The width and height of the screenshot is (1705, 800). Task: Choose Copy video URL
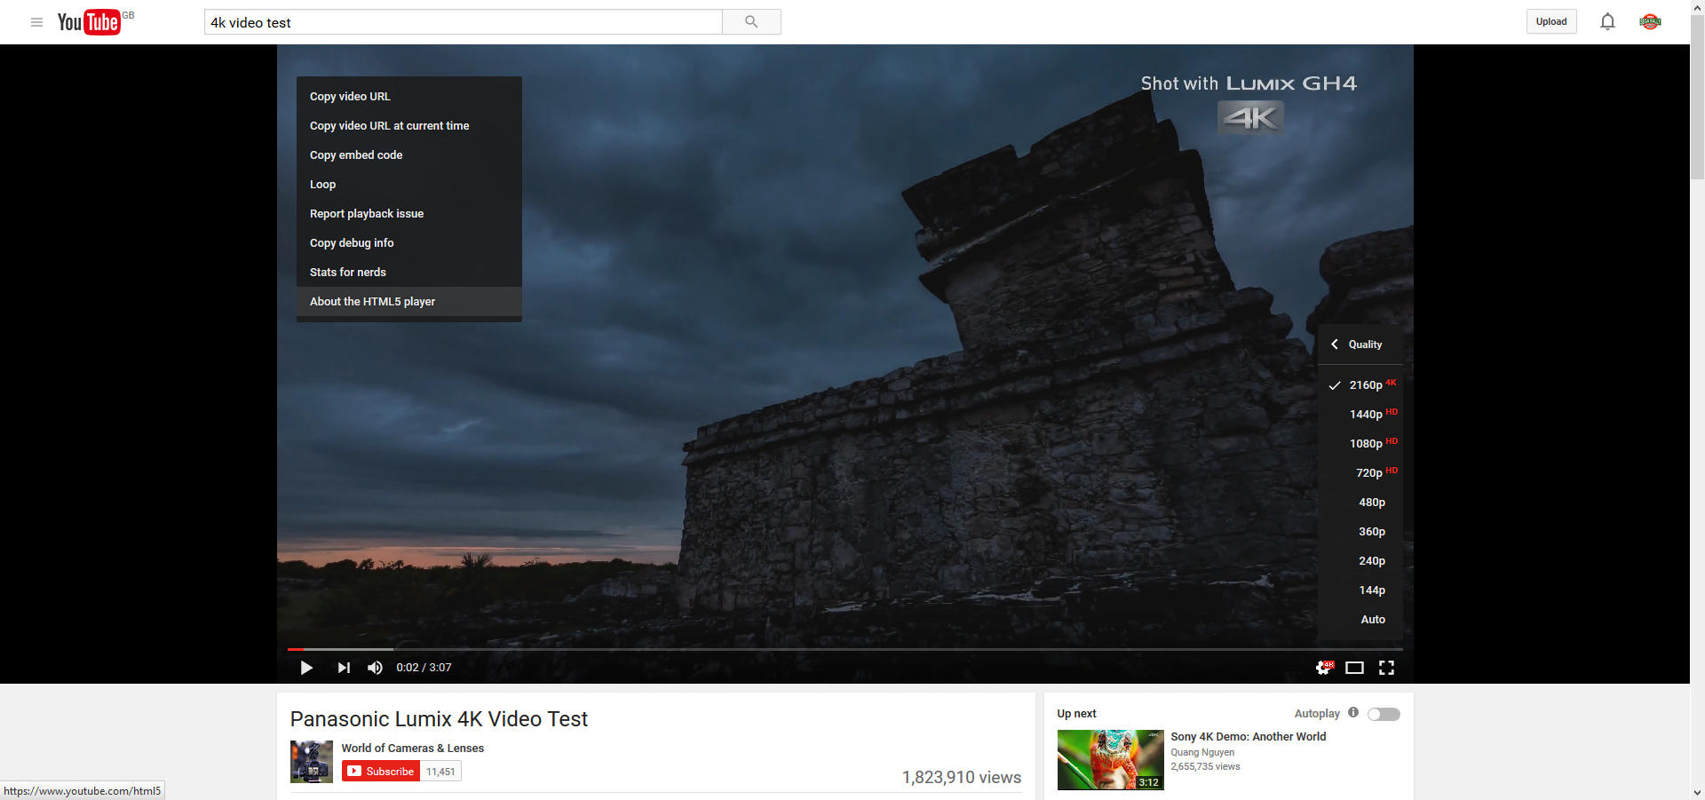pyautogui.click(x=409, y=97)
